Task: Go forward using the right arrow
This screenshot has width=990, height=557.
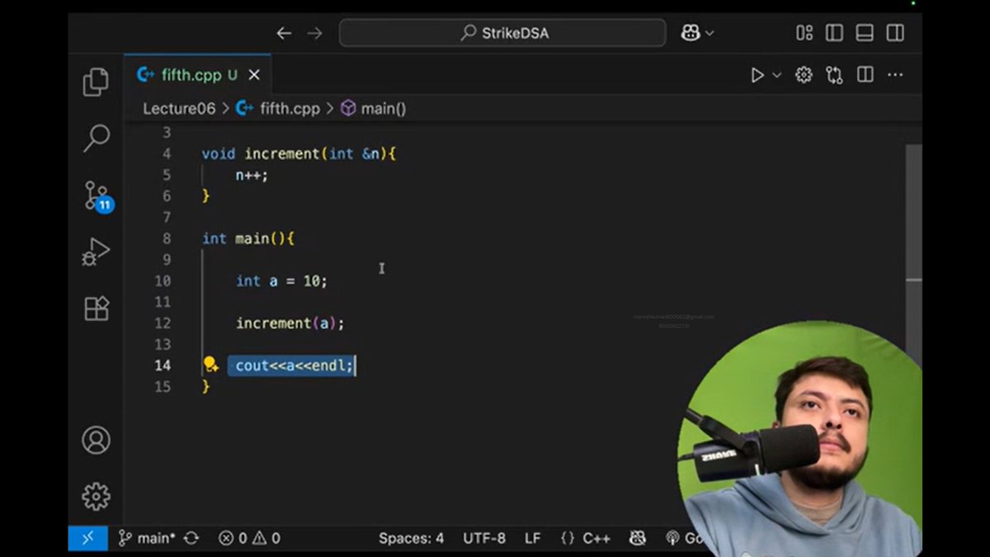Action: [314, 33]
